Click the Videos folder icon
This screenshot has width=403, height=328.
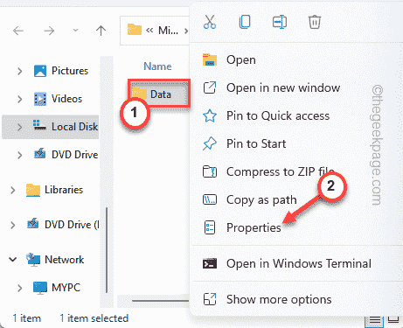[x=40, y=99]
